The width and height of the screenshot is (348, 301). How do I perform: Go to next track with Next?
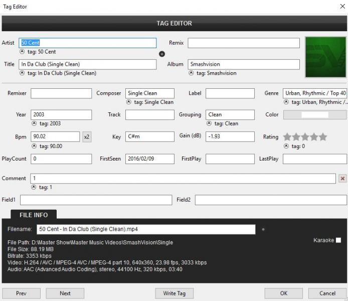pos(65,293)
